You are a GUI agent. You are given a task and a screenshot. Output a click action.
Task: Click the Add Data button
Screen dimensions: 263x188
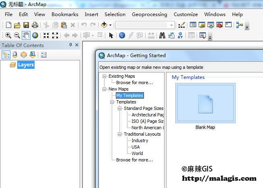pyautogui.click(x=104, y=25)
